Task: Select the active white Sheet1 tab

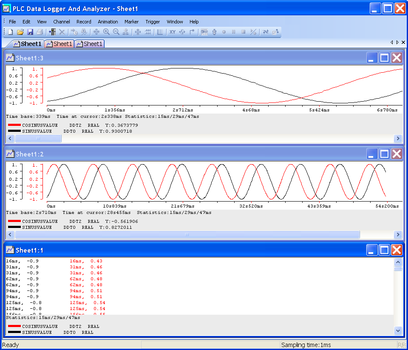Action: [x=27, y=44]
